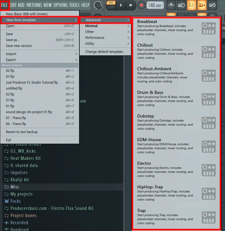This screenshot has width=225, height=231.
Task: Open the HELP menu
Action: (86, 5)
